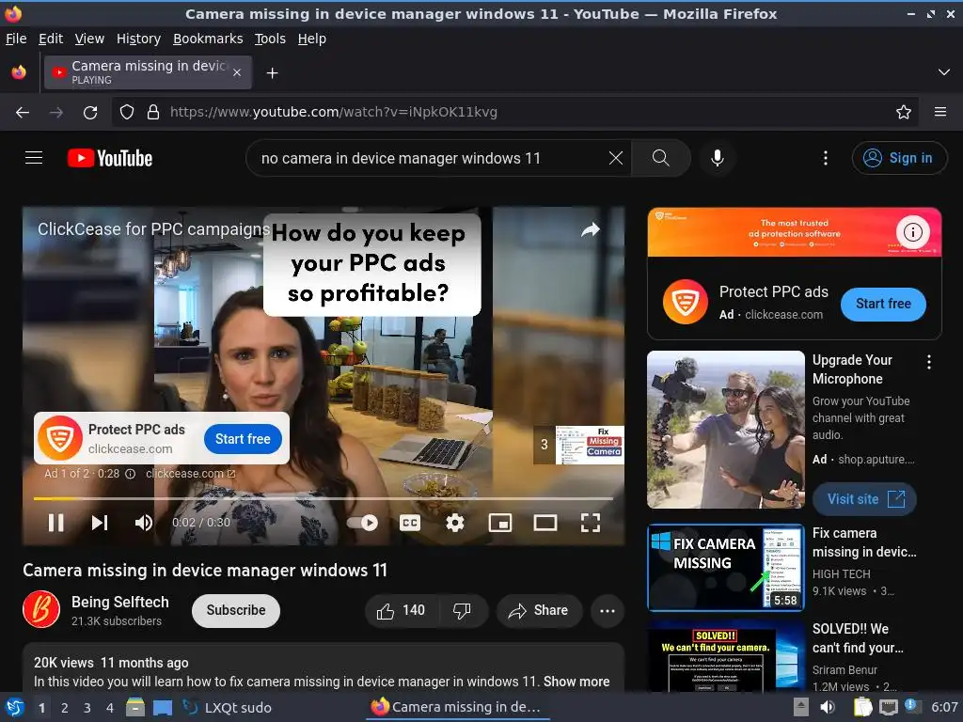Expand the list all tabs chevron
This screenshot has width=963, height=722.
(943, 72)
